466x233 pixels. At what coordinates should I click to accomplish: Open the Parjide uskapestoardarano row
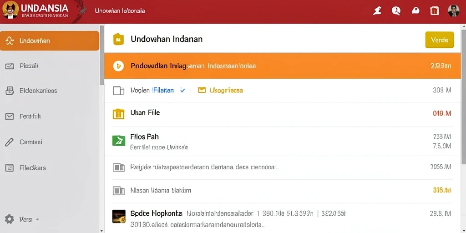click(x=282, y=167)
